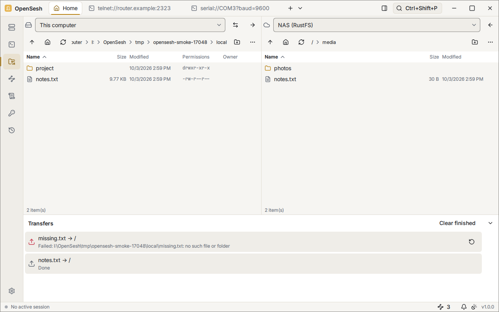This screenshot has height=312, width=499.
Task: Select notes.txt in local pane
Action: click(142, 79)
